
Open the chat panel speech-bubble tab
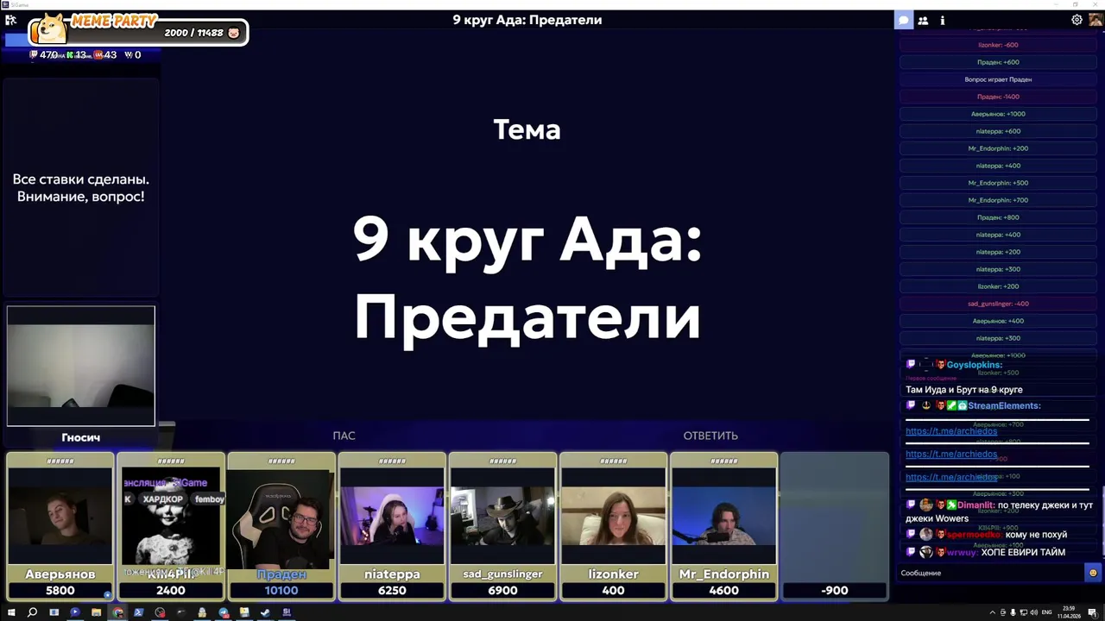coord(904,20)
